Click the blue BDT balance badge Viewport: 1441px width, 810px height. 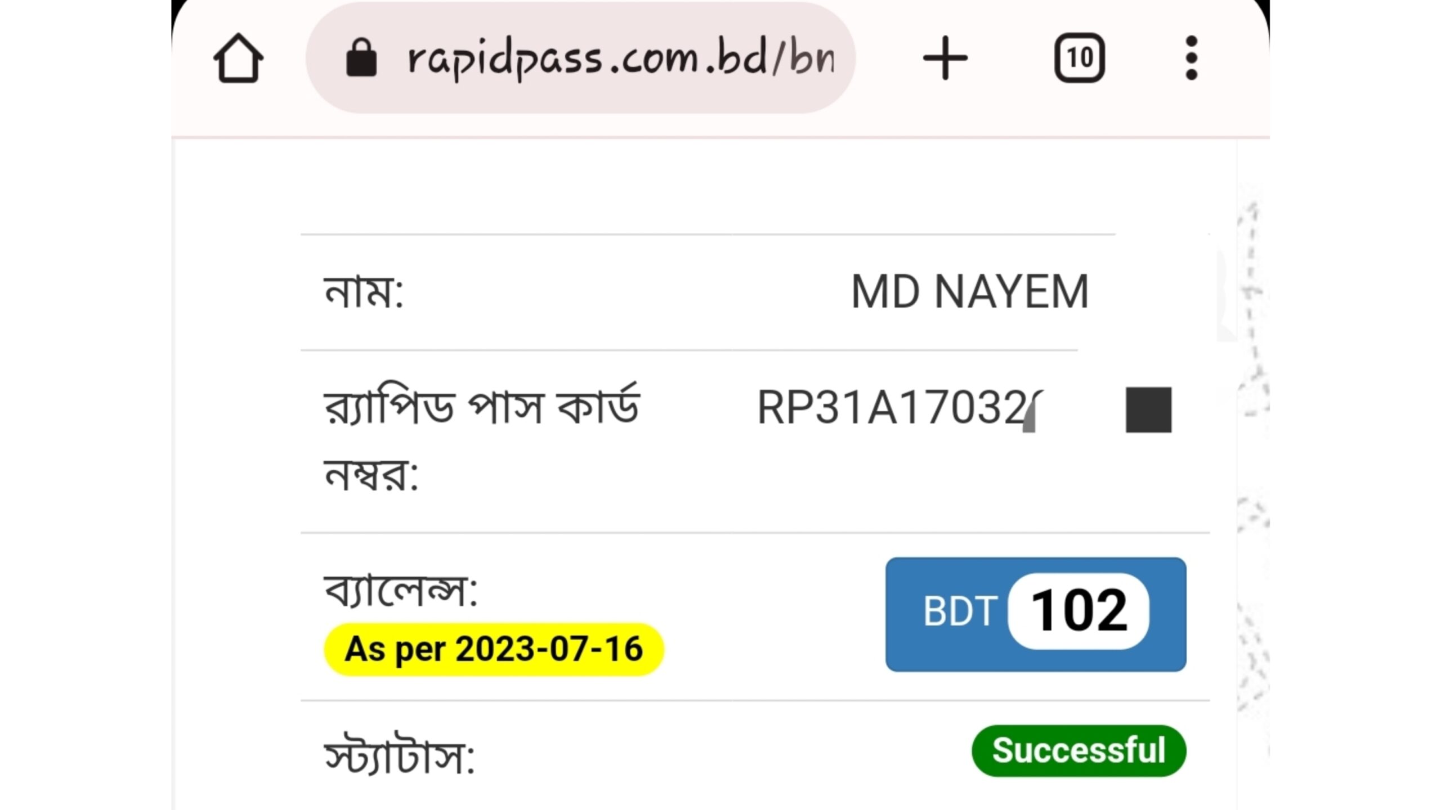(1039, 613)
